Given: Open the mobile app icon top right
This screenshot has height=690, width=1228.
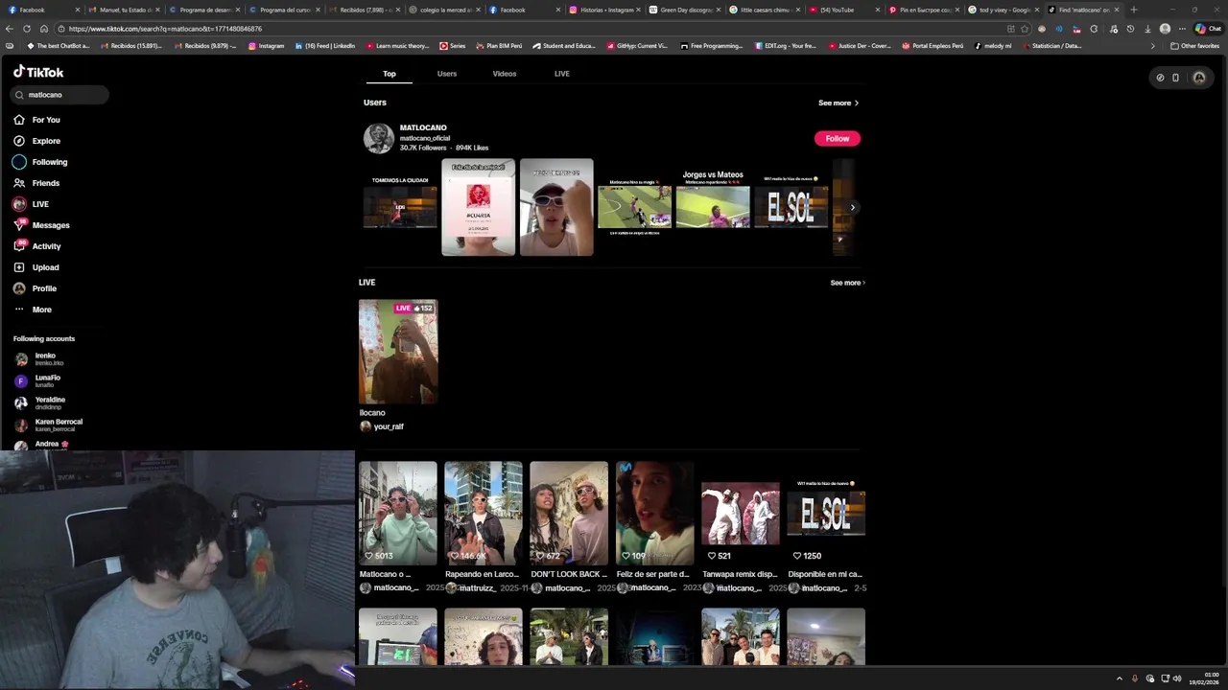Looking at the screenshot, I should tap(1175, 78).
